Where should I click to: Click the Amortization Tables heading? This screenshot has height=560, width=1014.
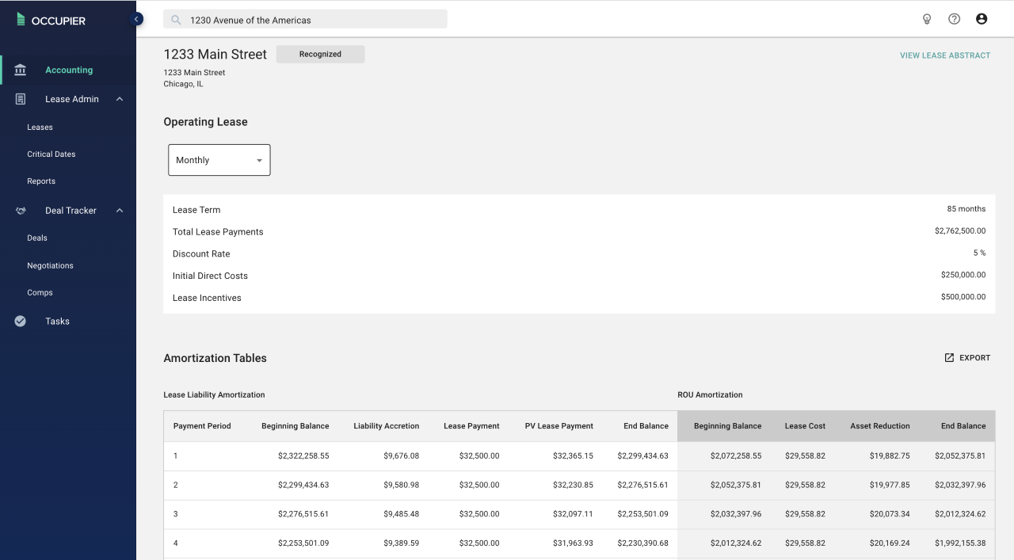point(215,358)
